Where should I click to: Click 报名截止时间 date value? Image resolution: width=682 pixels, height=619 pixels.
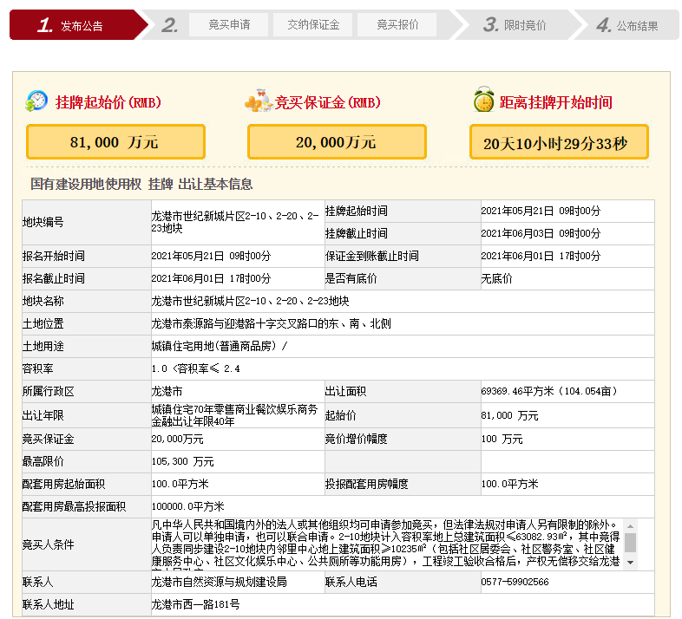click(x=211, y=278)
